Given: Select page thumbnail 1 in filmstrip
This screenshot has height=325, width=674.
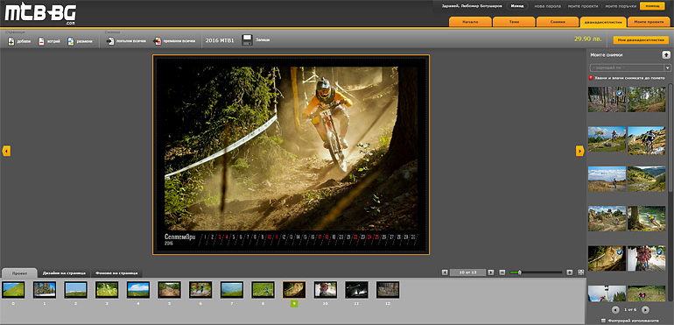Looking at the screenshot, I should point(45,290).
